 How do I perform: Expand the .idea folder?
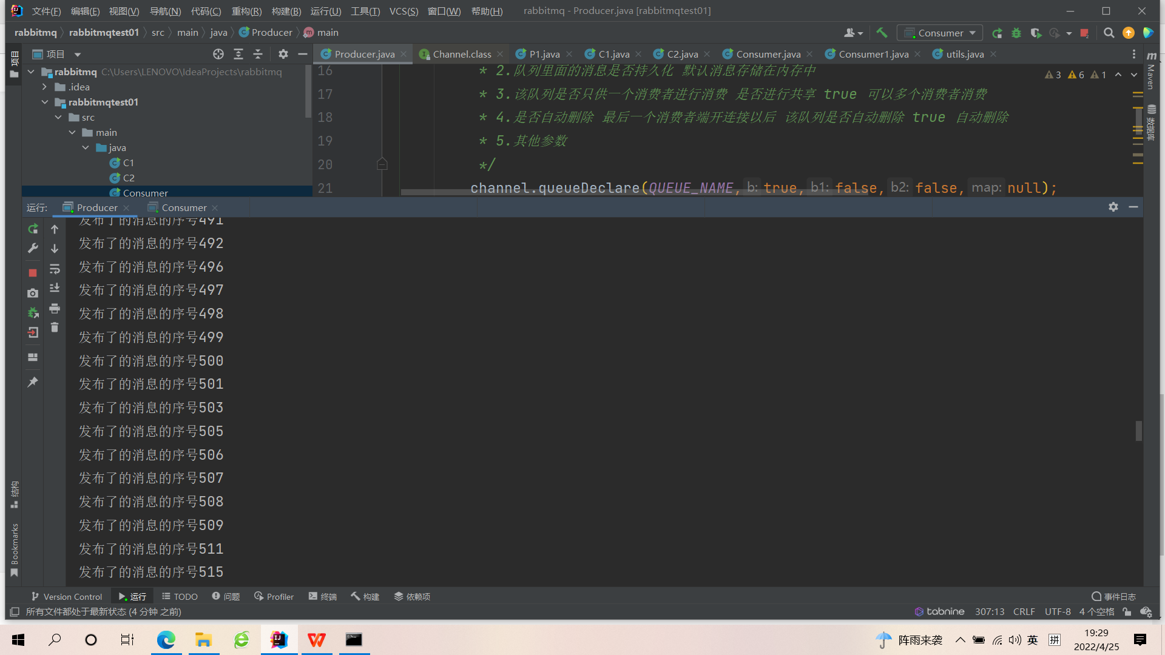44,87
